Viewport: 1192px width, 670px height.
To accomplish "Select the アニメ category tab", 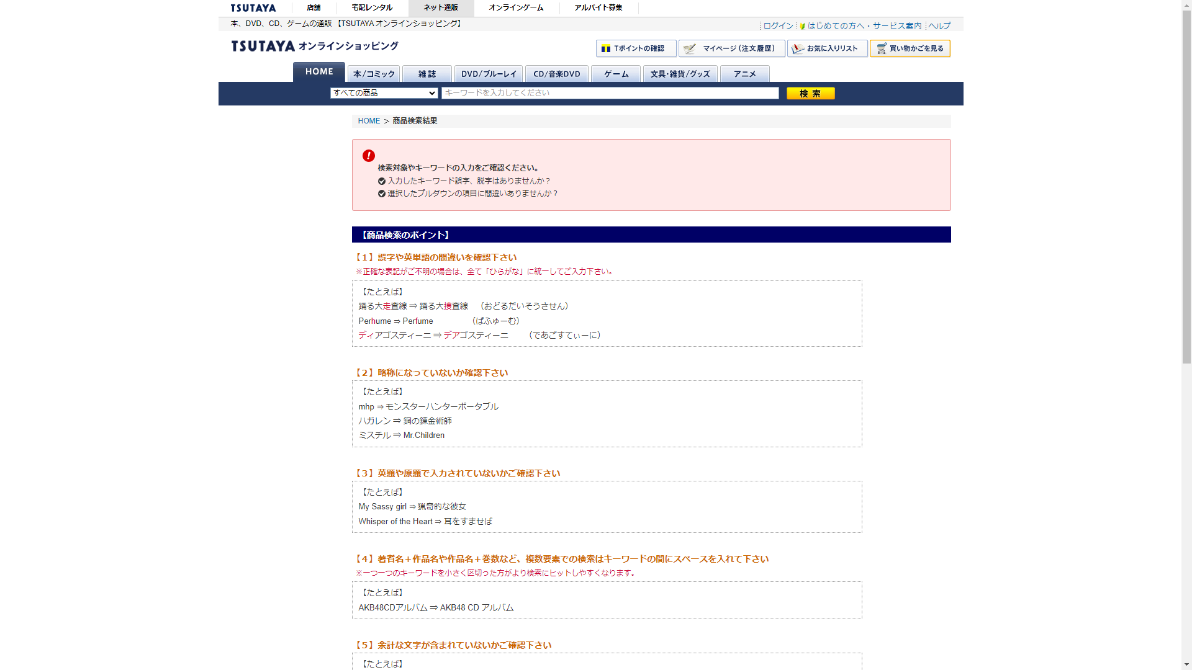I will click(744, 74).
